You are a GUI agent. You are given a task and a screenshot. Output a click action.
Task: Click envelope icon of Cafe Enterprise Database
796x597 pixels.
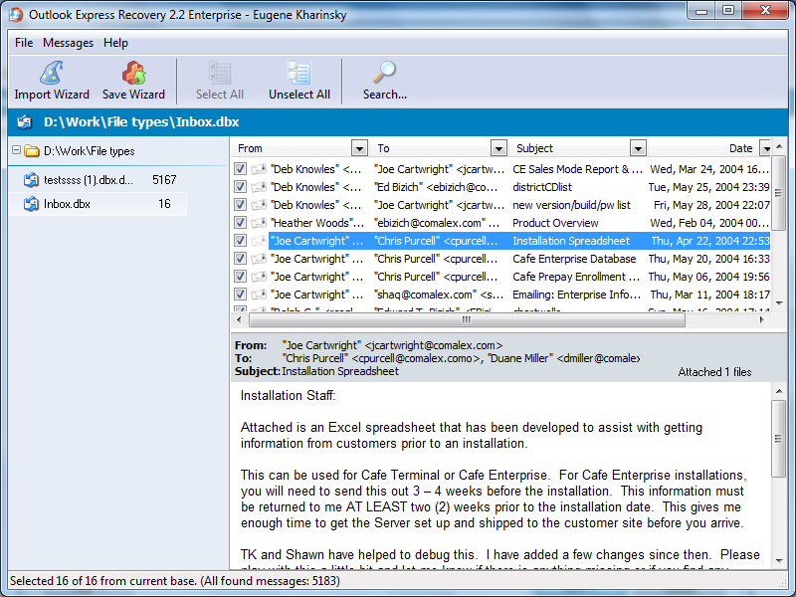coord(259,259)
